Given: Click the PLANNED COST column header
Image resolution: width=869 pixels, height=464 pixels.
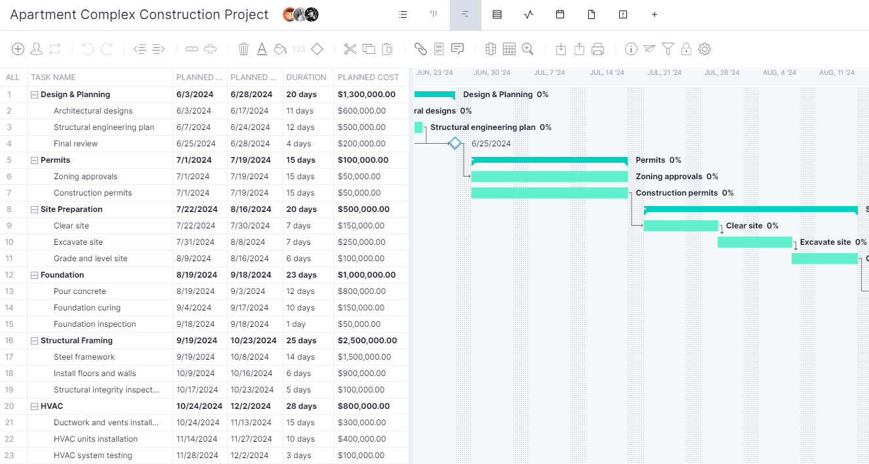Looking at the screenshot, I should pos(368,77).
